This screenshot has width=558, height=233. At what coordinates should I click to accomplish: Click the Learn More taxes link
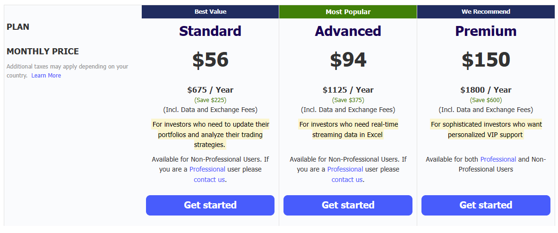[x=46, y=76]
